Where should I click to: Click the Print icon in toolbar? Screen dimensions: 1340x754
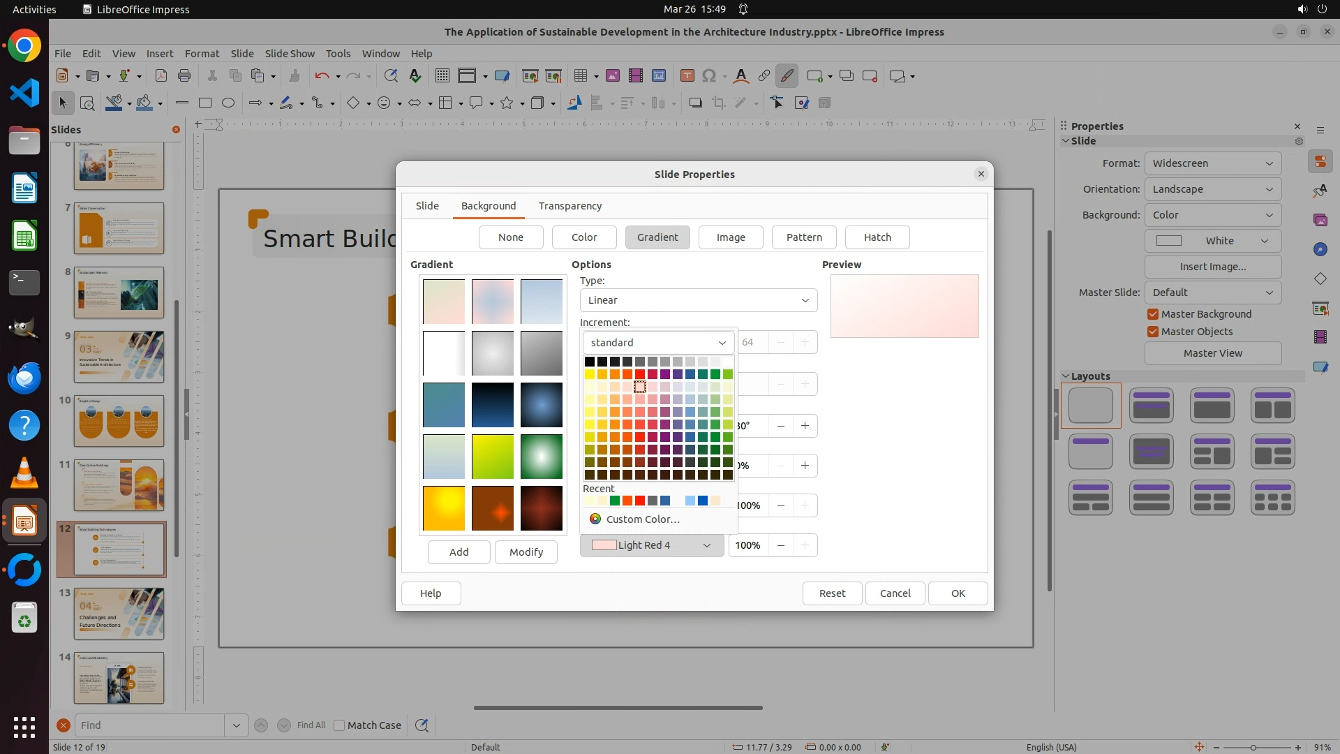click(184, 76)
